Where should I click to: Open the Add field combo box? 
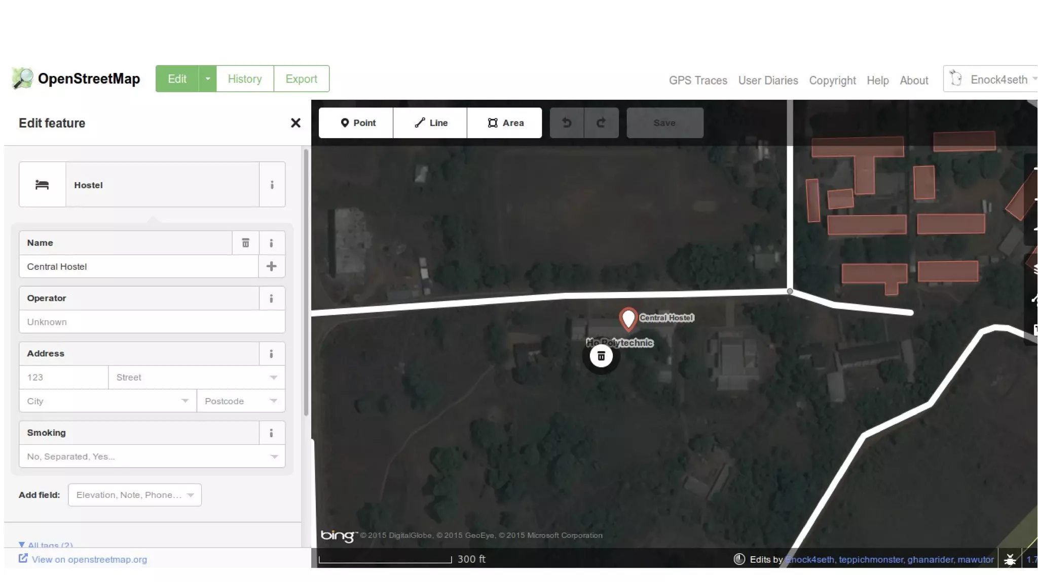[x=134, y=495]
